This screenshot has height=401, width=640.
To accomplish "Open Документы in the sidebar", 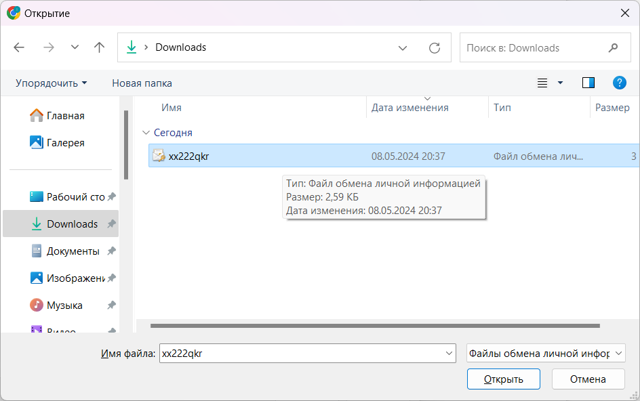I will [65, 251].
